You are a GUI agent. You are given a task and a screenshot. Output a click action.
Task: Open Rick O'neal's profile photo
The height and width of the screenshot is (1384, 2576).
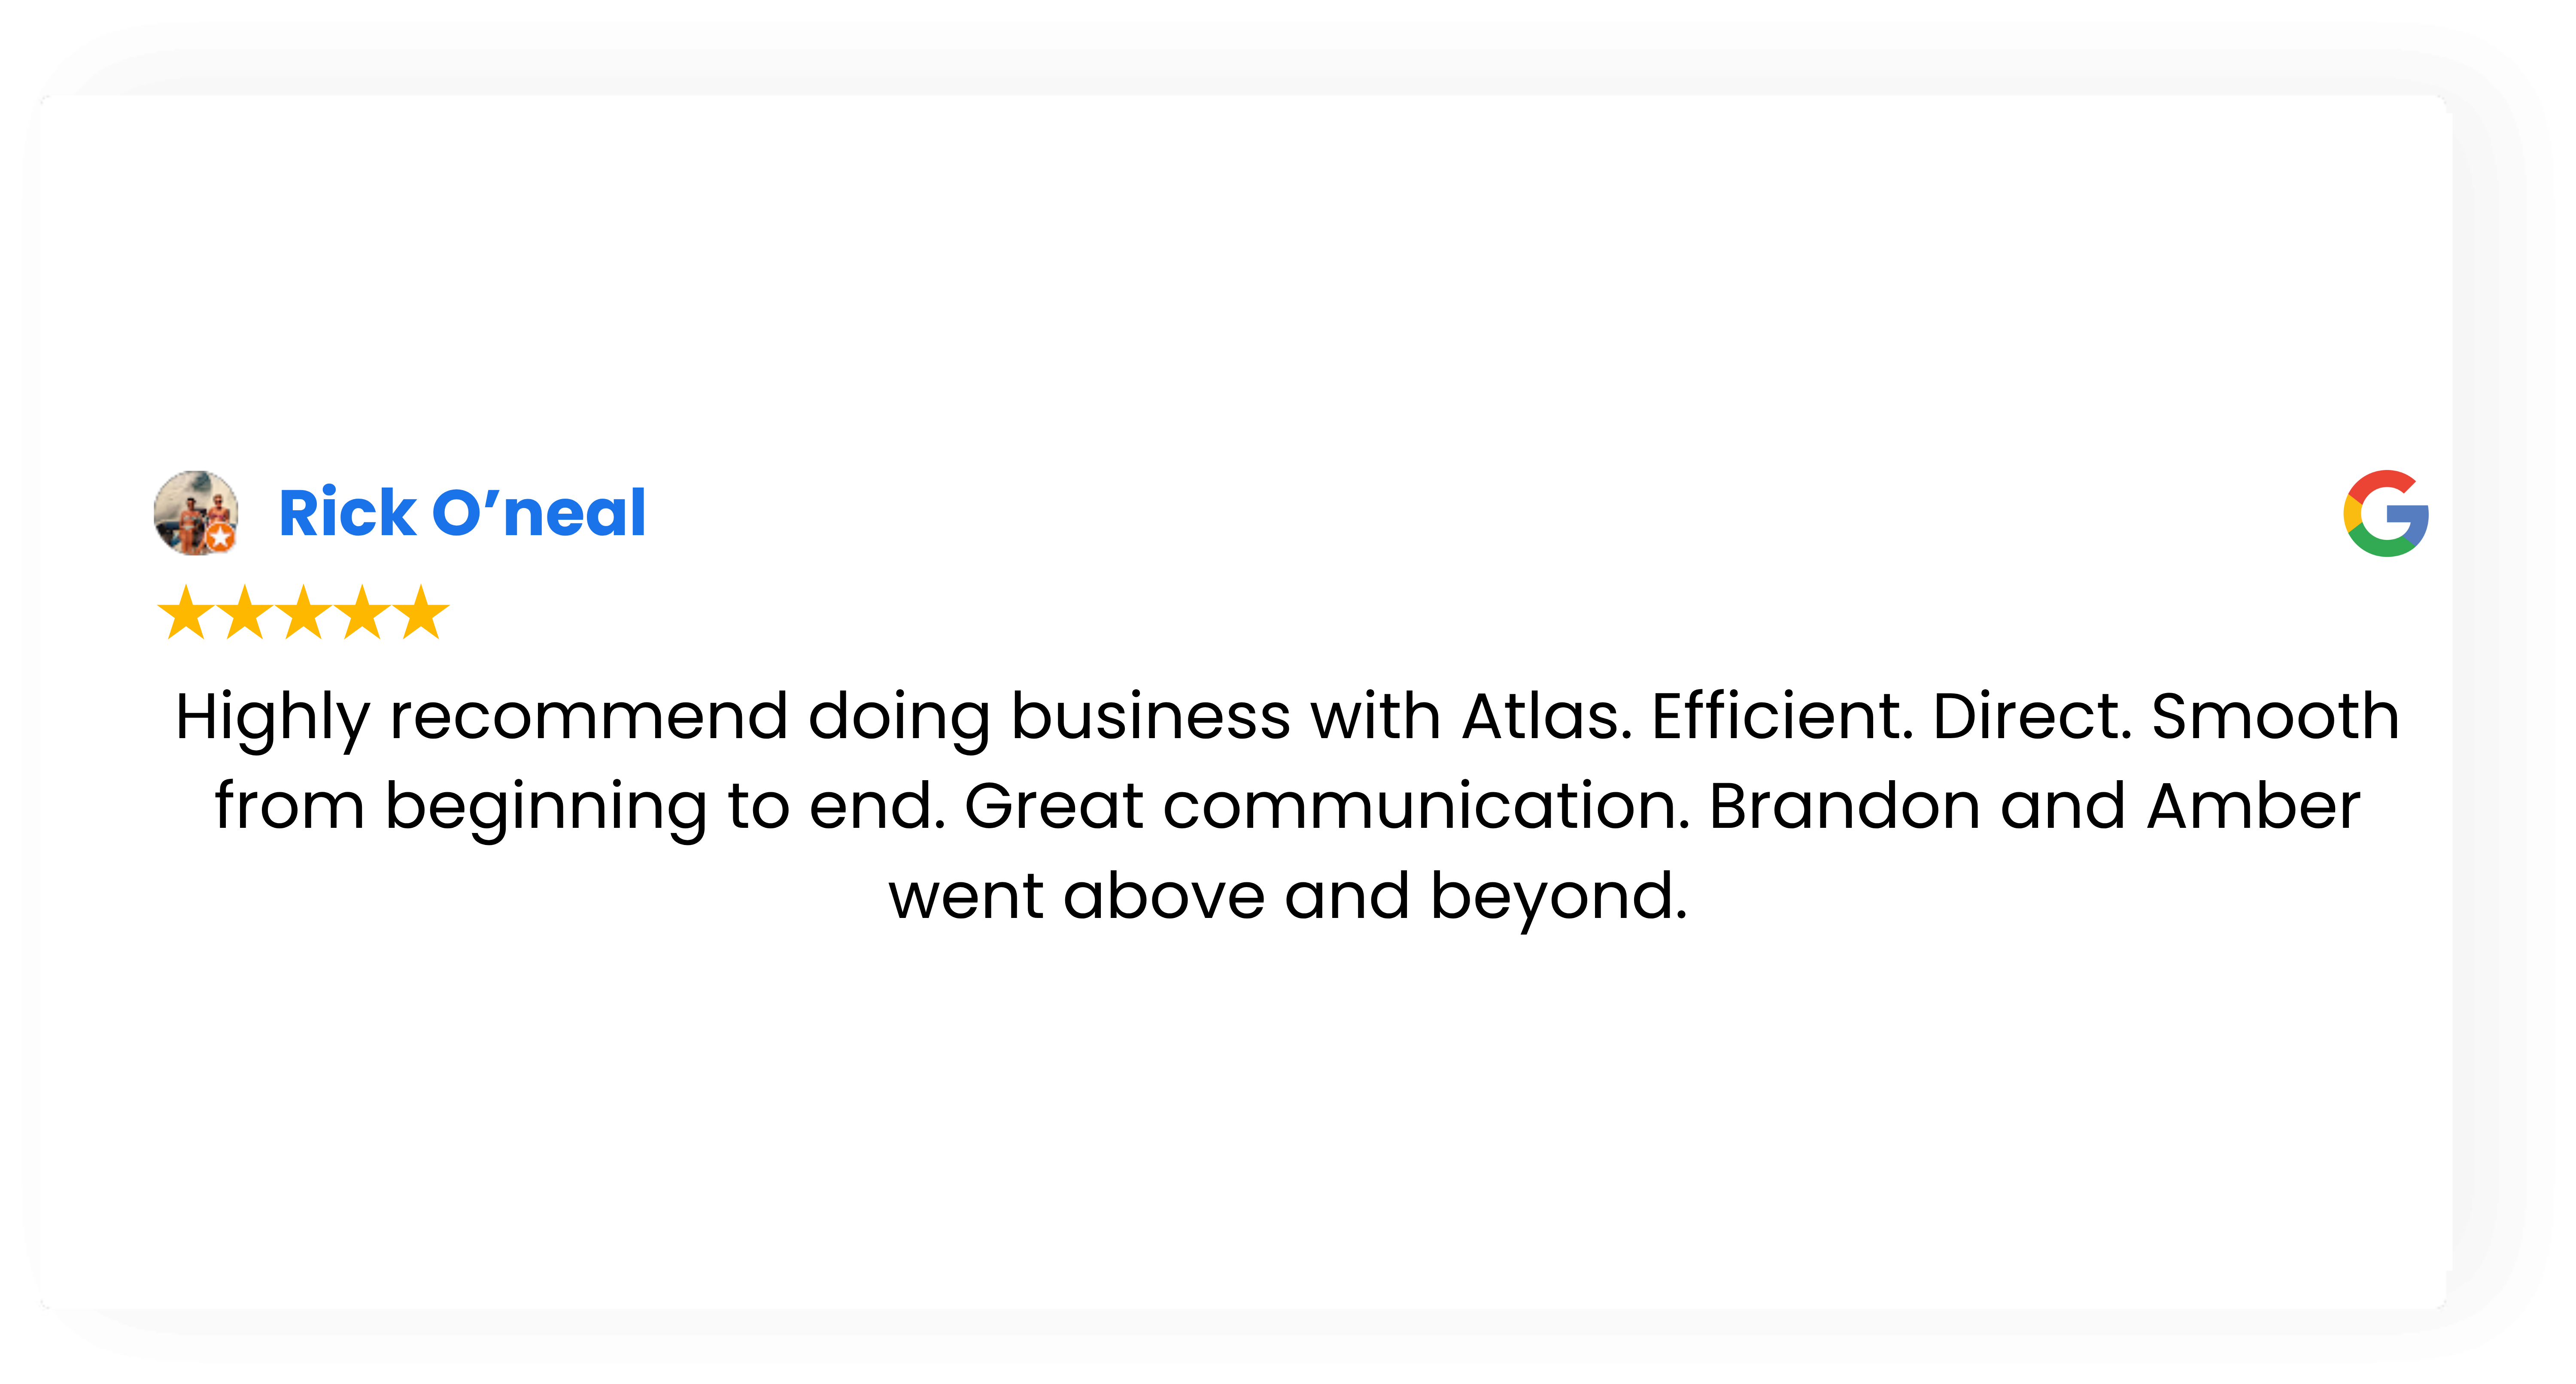coord(194,511)
